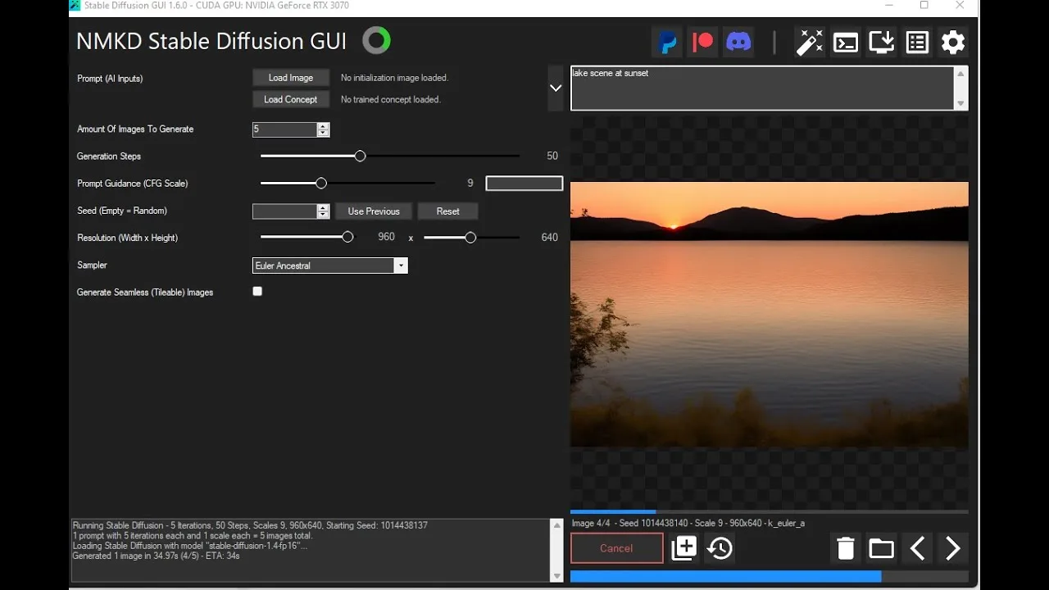Click the 'No initialization image loaded.' text
1049x590 pixels.
394,78
